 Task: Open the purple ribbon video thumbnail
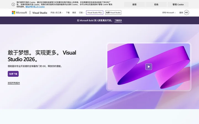pyautogui.click(x=149, y=67)
